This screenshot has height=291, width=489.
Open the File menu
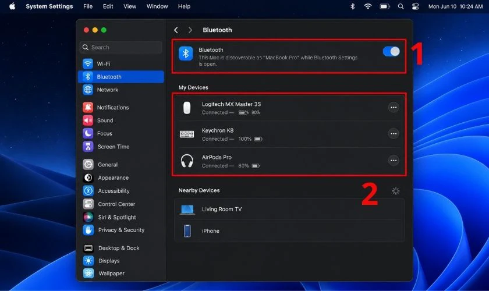(x=88, y=6)
